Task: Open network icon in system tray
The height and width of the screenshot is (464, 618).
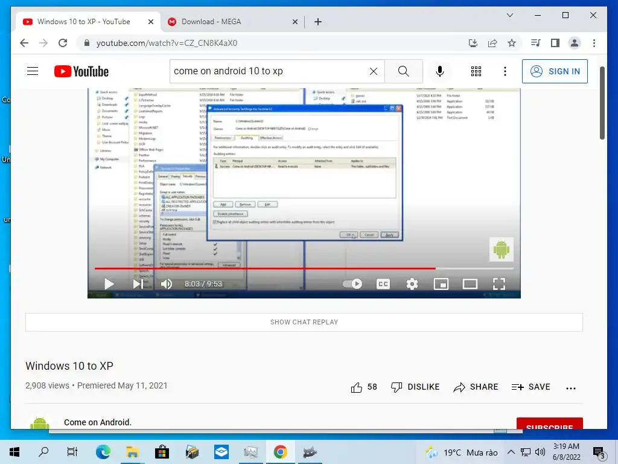Action: click(x=526, y=452)
